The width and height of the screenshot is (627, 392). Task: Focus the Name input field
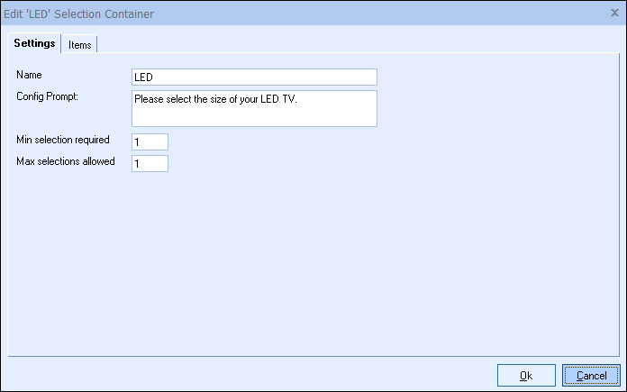[254, 77]
